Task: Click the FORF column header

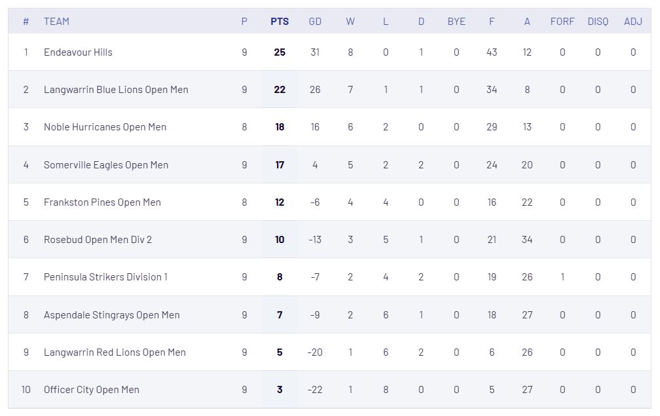Action: coord(562,22)
